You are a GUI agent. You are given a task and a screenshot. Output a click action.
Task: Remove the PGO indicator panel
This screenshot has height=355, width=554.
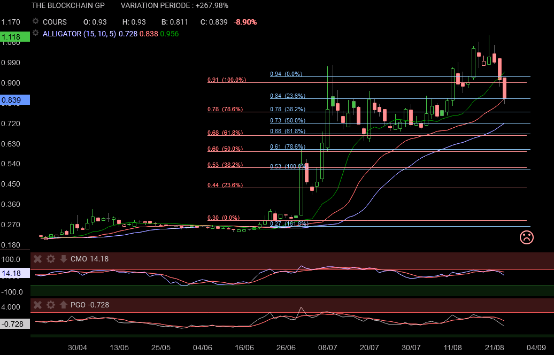coord(37,305)
